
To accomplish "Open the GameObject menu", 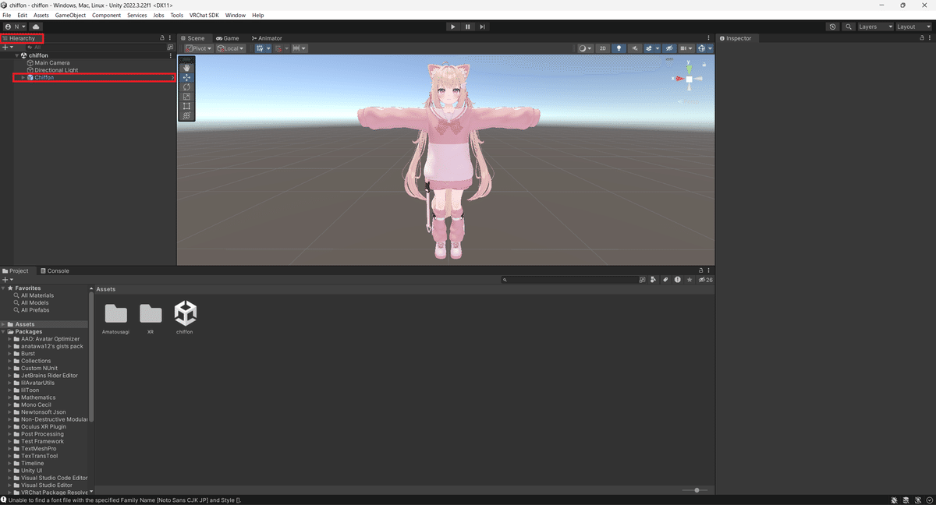I will [70, 16].
